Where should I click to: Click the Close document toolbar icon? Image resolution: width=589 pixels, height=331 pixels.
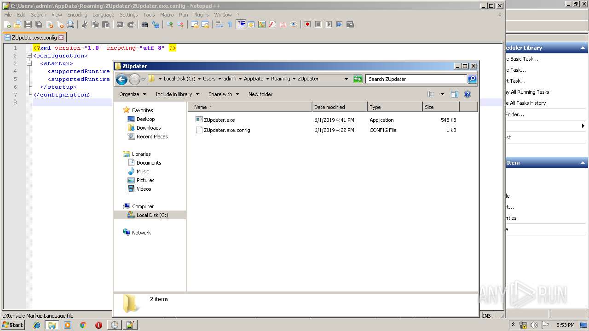click(49, 24)
